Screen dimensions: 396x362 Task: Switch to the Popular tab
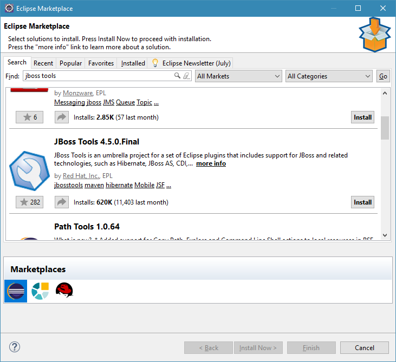pos(71,63)
